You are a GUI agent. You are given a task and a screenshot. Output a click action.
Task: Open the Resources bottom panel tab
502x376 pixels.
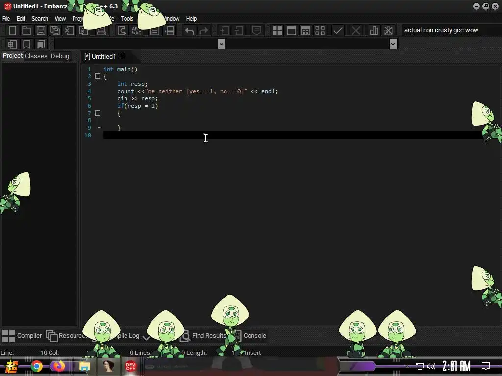tap(66, 336)
